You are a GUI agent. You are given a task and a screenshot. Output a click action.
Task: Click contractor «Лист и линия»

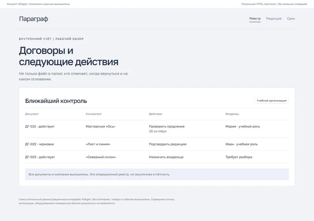coord(98,144)
